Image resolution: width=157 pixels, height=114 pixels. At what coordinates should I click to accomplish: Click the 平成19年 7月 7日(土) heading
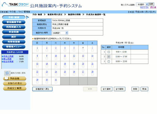pos(124,43)
